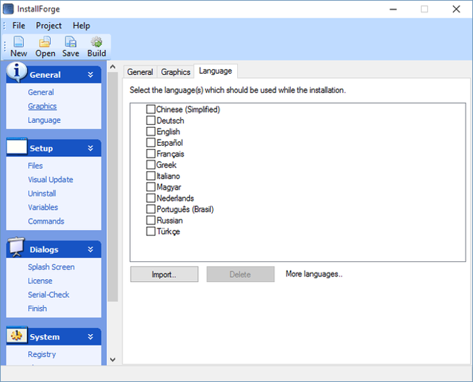Click the Open project toolbar icon
Viewport: 473px width, 382px height.
pos(45,42)
